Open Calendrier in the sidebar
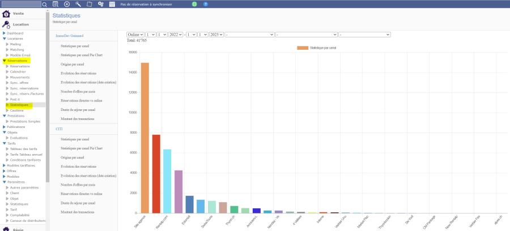Image resolution: width=510 pixels, height=231 pixels. 18,72
